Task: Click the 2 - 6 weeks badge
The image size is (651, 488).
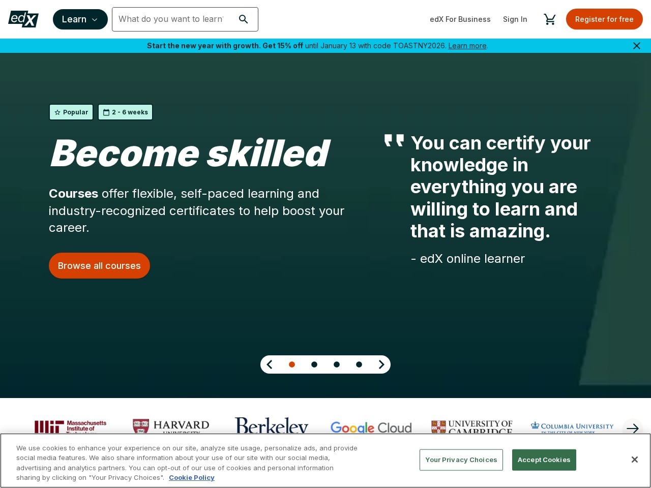Action: [126, 112]
